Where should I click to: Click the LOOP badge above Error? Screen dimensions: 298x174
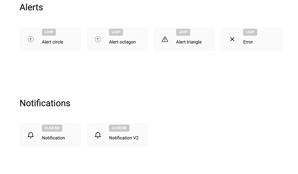click(250, 32)
